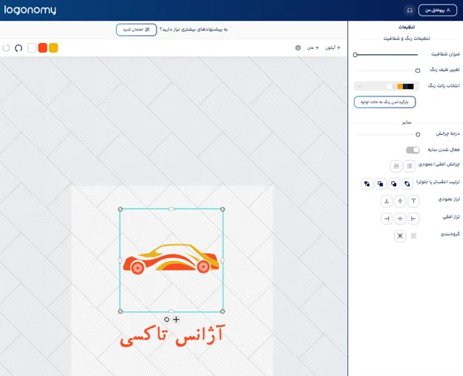The height and width of the screenshot is (376, 463).
Task: Click بازگرداندن رنگ به حالت اولیه reset button
Action: 385,102
